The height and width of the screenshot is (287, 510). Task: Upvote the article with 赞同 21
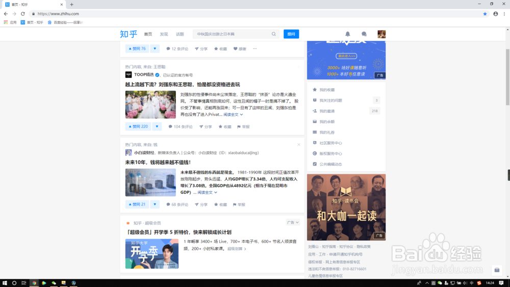click(x=137, y=204)
